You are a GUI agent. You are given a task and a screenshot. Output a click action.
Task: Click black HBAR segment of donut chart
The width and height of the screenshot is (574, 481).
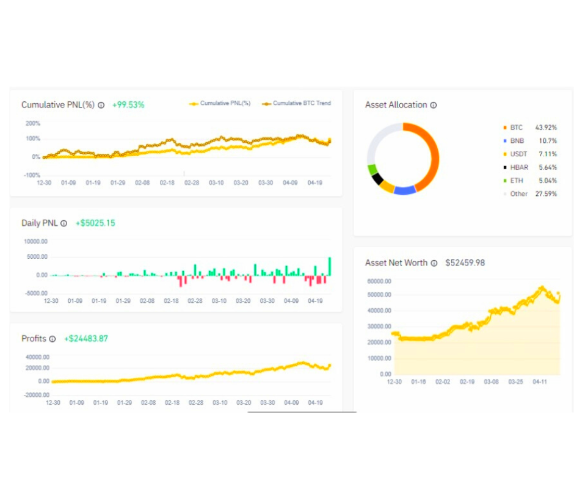tap(377, 178)
